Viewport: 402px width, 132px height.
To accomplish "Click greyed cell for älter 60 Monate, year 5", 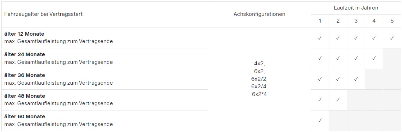I will pos(392,120).
